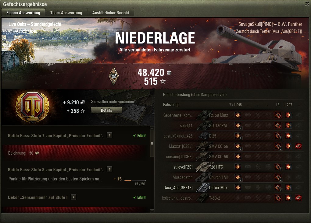The height and width of the screenshot is (223, 311).
Task: Expand the Dekor Sensenmann mission arrow
Action: point(73,197)
